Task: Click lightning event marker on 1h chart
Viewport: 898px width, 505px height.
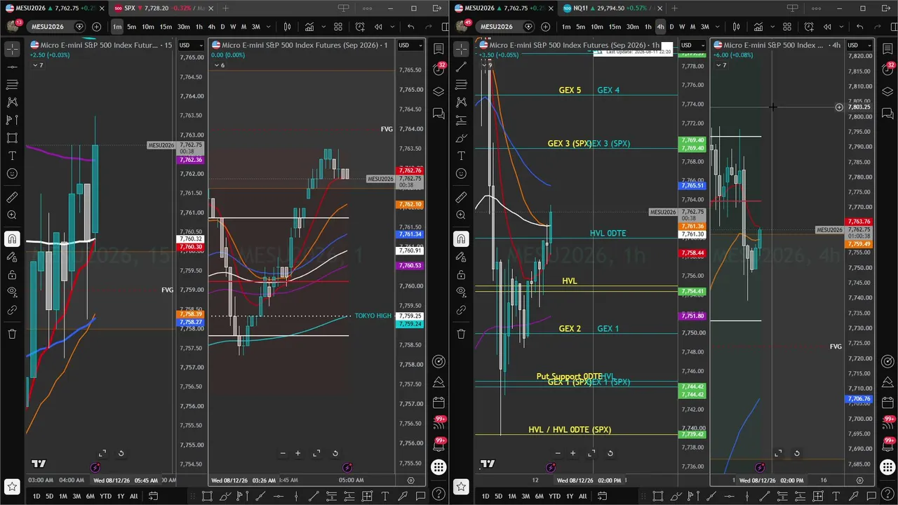Action: pyautogui.click(x=551, y=467)
